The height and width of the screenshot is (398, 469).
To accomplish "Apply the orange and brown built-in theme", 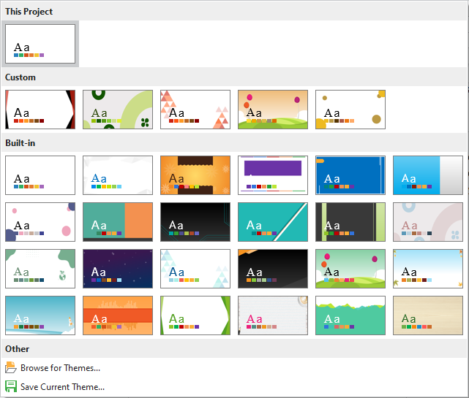I will (195, 175).
